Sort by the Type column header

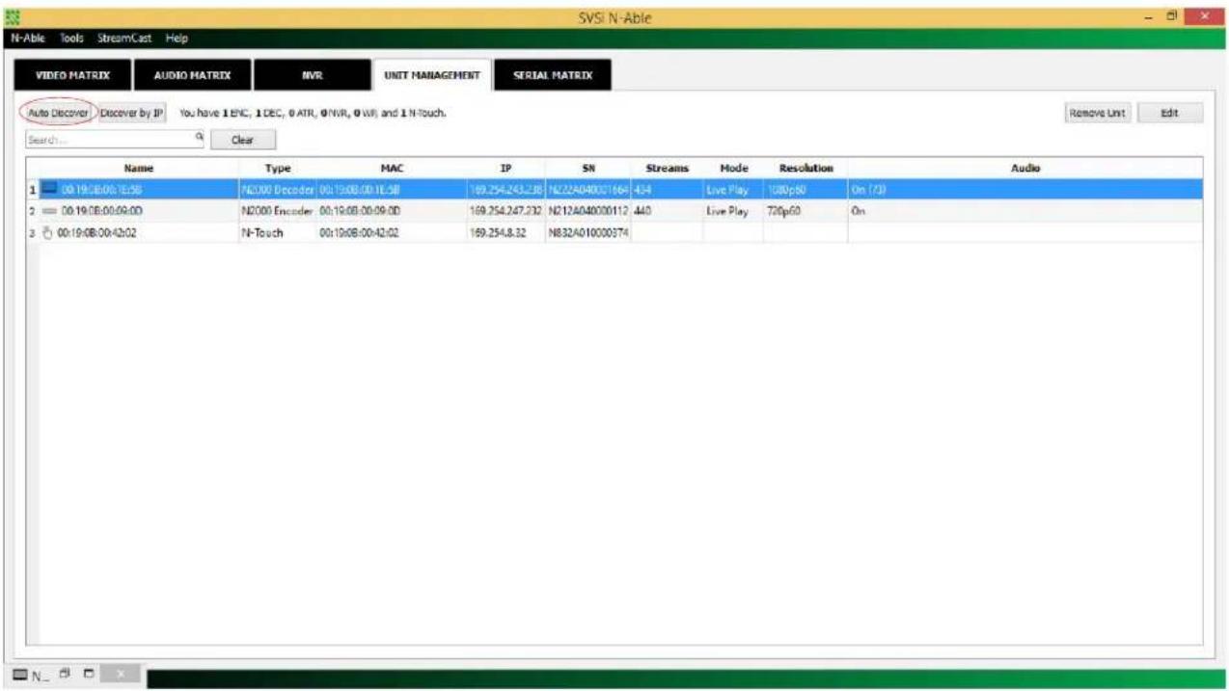277,168
